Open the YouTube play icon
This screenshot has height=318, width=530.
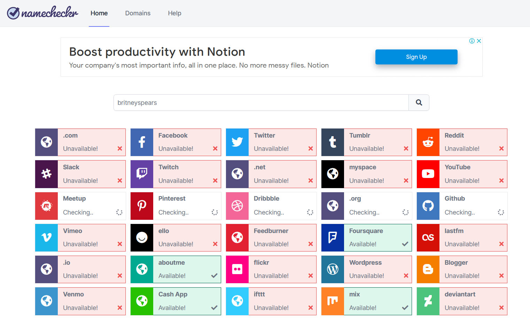point(428,174)
